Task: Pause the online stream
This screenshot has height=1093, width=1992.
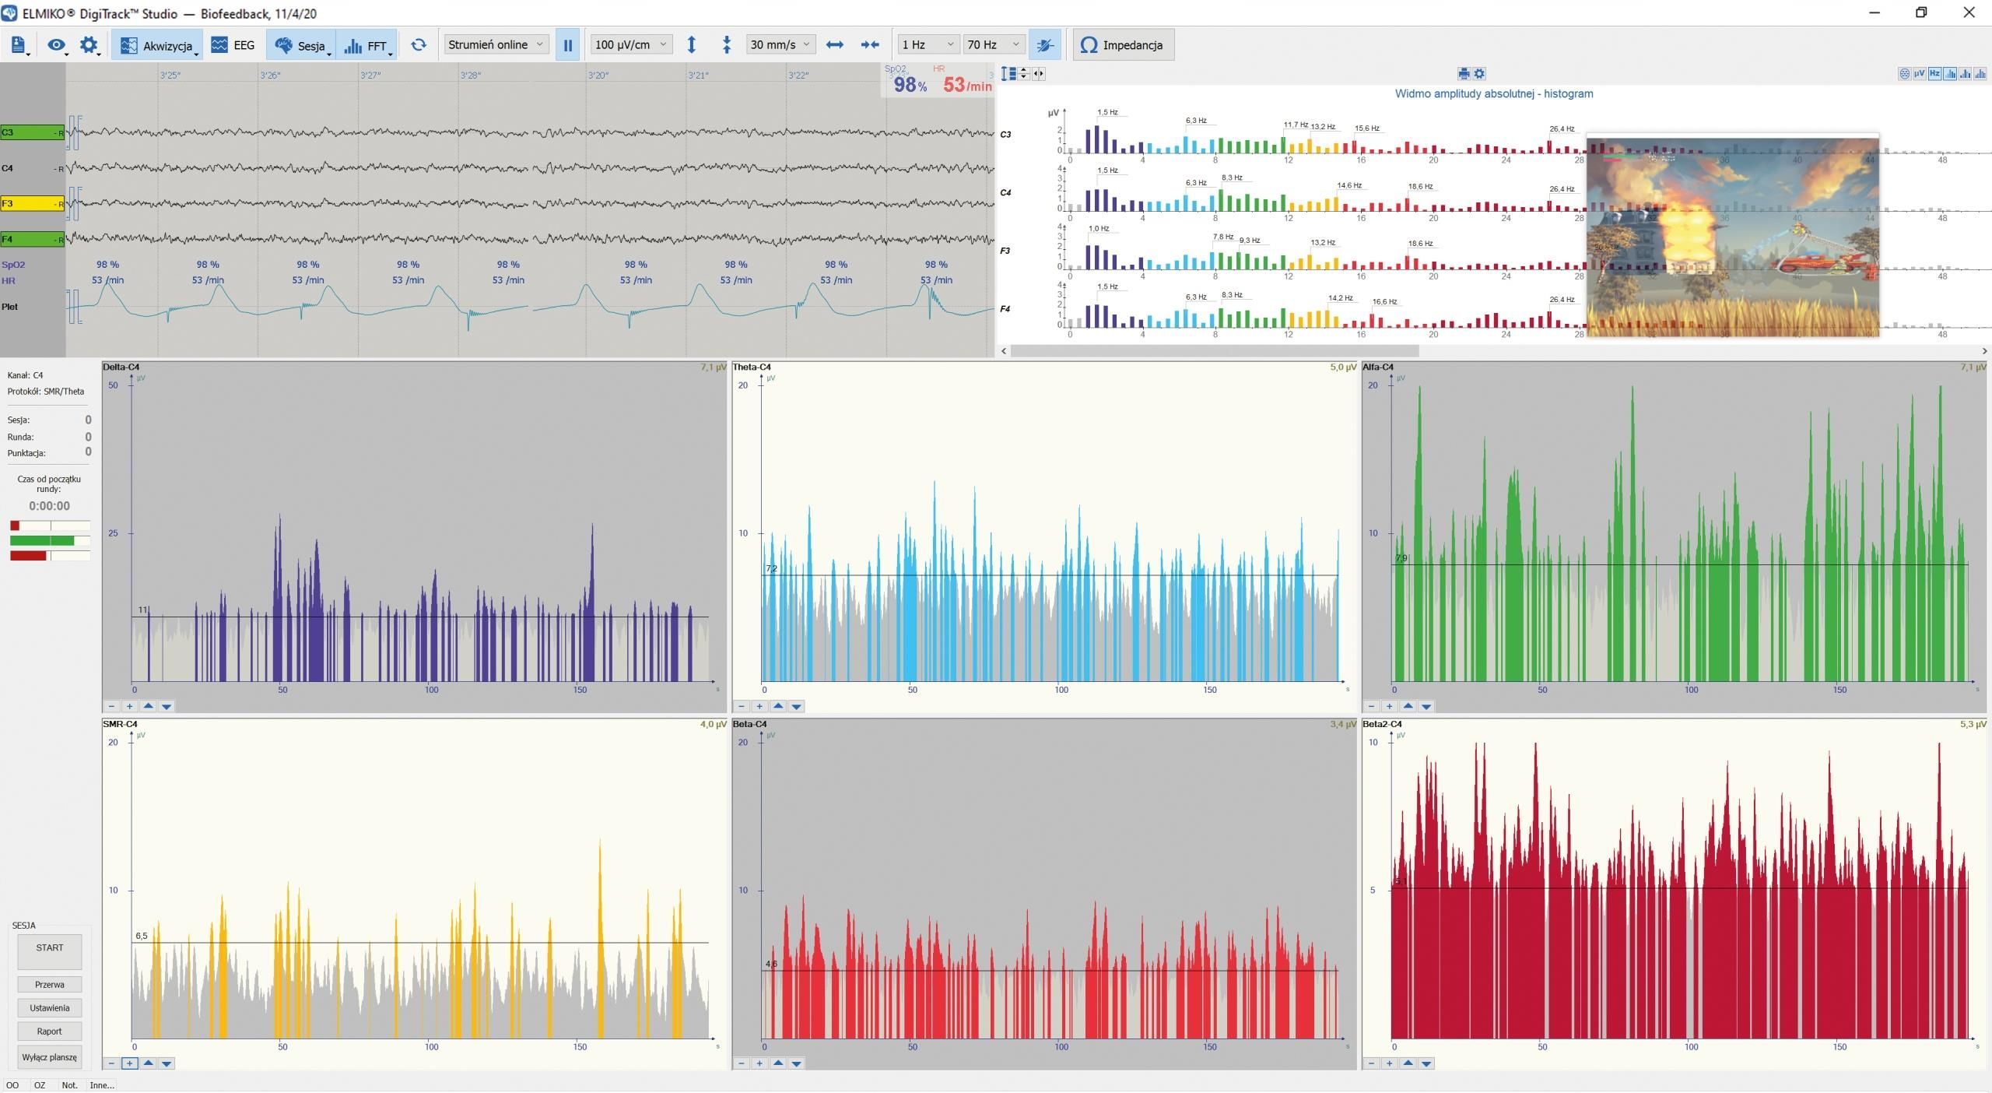Action: coord(567,45)
